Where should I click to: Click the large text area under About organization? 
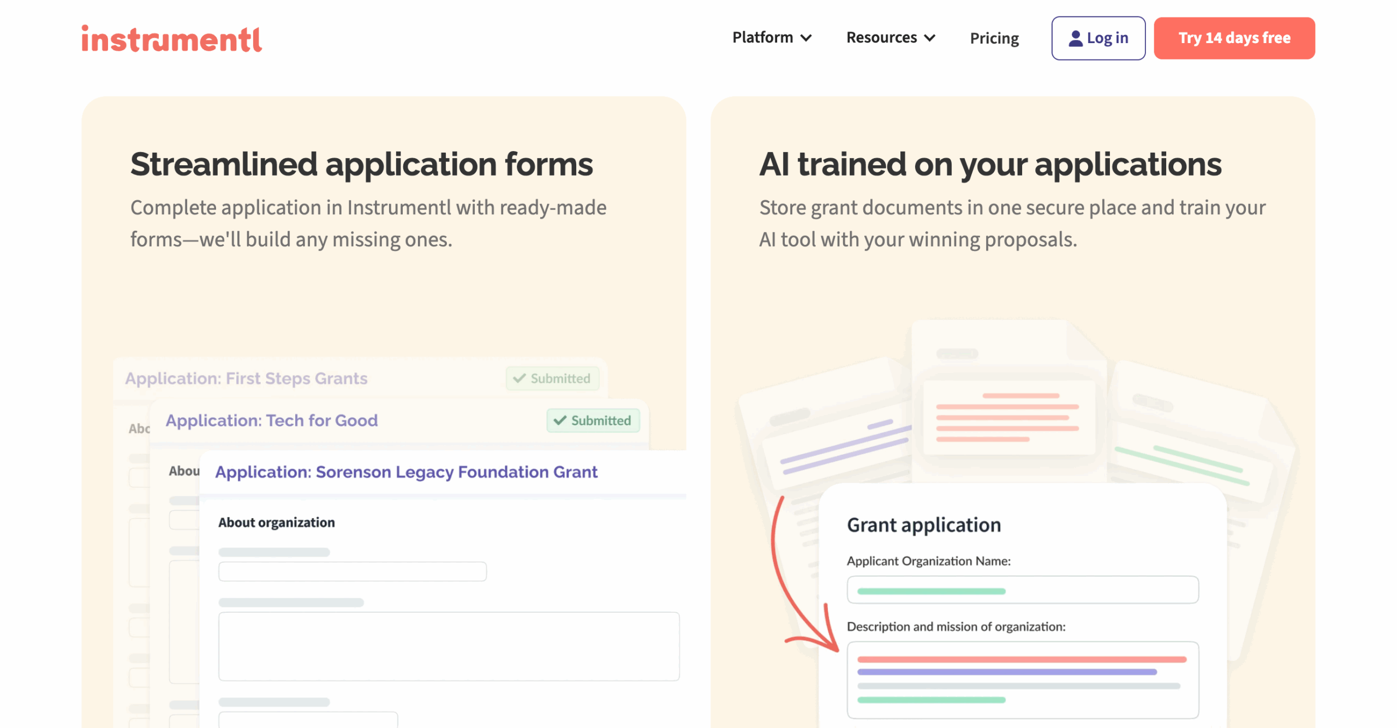click(449, 646)
